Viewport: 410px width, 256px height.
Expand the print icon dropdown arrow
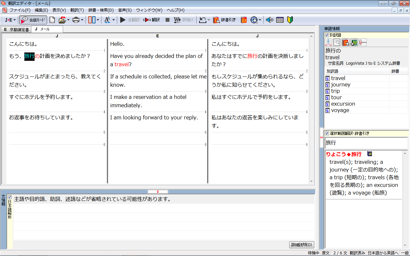[82, 20]
